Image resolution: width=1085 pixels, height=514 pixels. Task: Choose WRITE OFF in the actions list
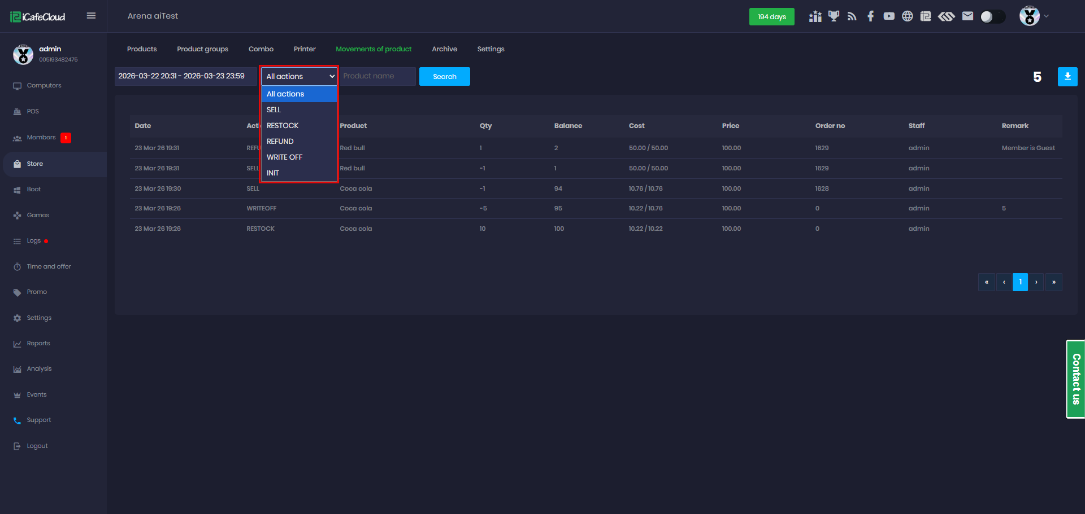[285, 157]
